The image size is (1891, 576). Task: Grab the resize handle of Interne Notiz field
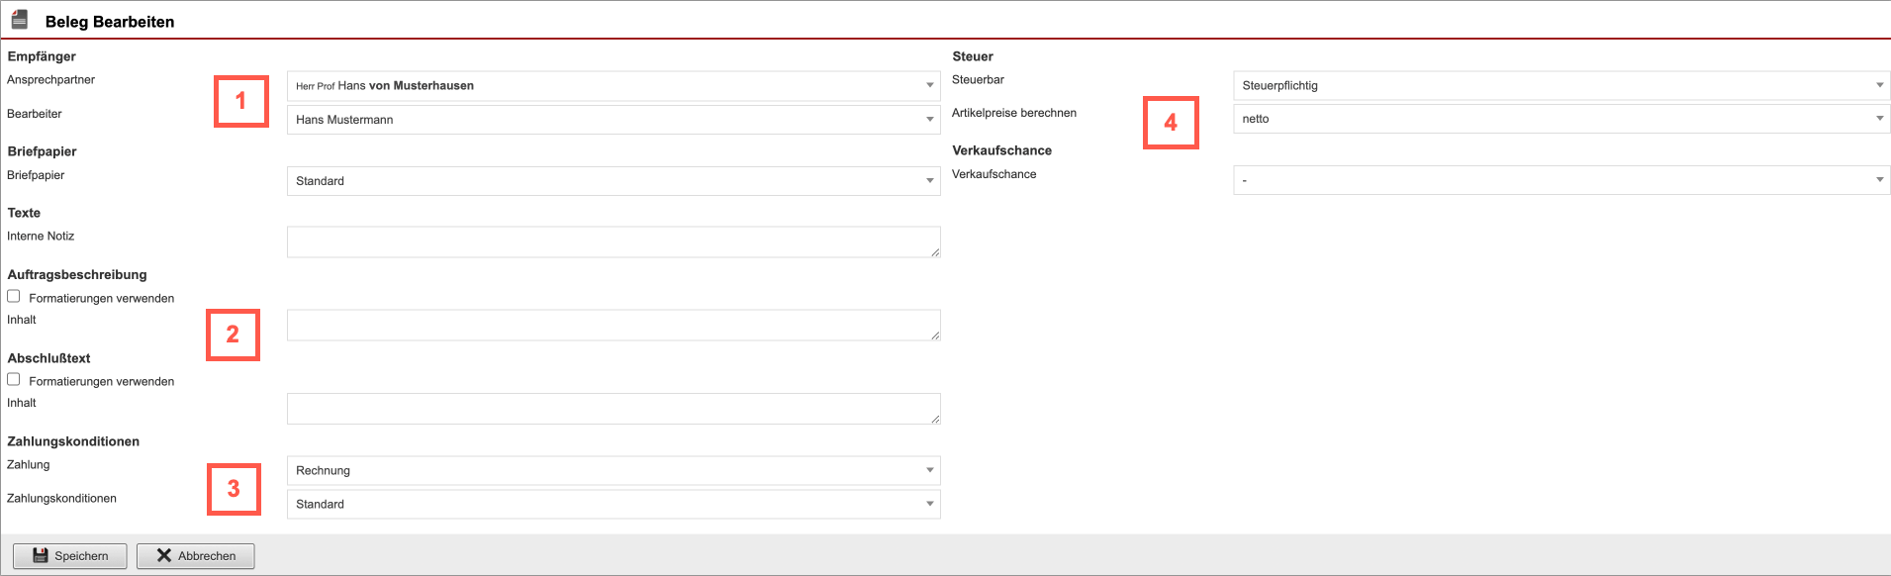[935, 252]
